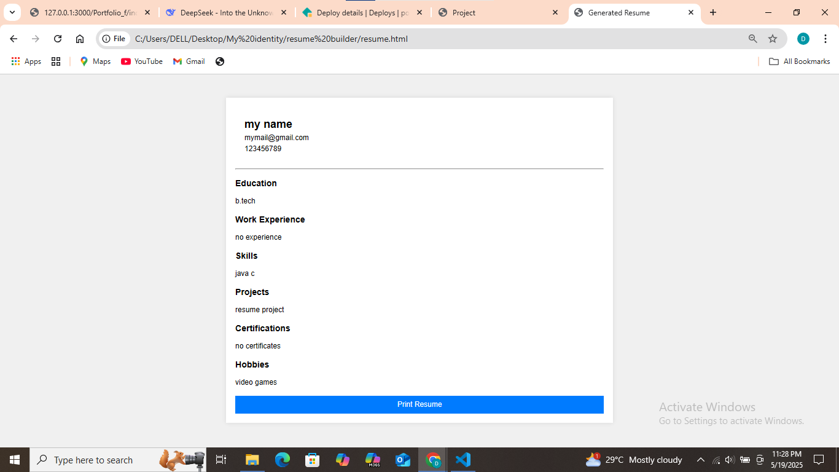Viewport: 839px width, 472px height.
Task: Click the my name heading text
Action: [268, 124]
